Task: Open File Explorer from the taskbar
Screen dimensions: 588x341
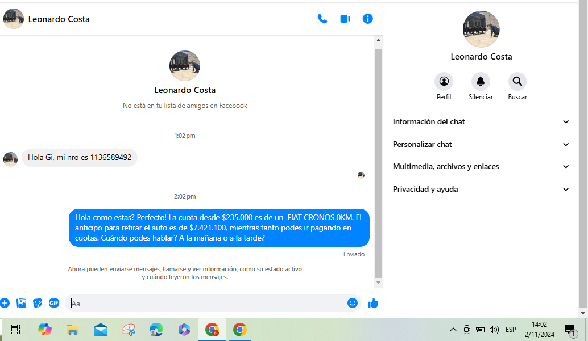Action: [x=72, y=330]
